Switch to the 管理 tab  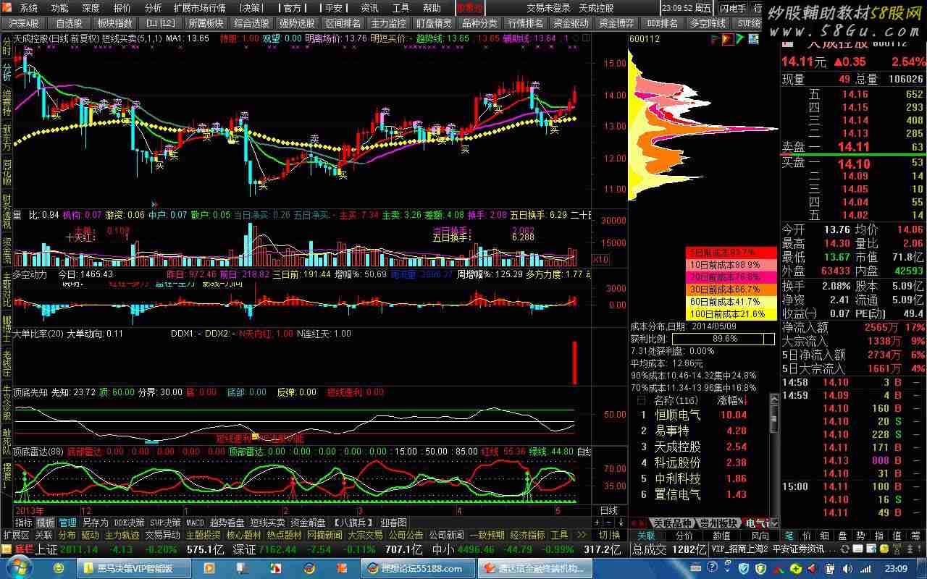[x=67, y=523]
